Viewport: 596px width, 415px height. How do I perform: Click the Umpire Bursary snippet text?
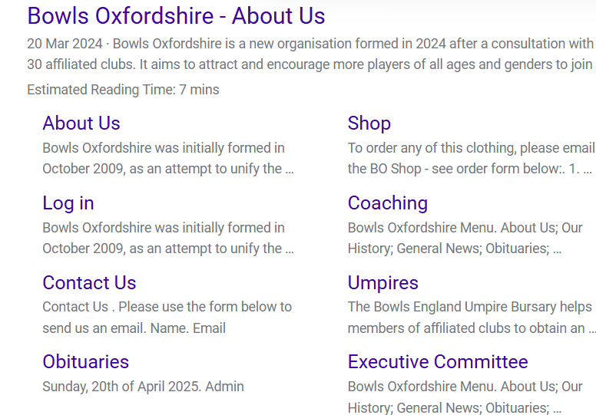pyautogui.click(x=470, y=318)
